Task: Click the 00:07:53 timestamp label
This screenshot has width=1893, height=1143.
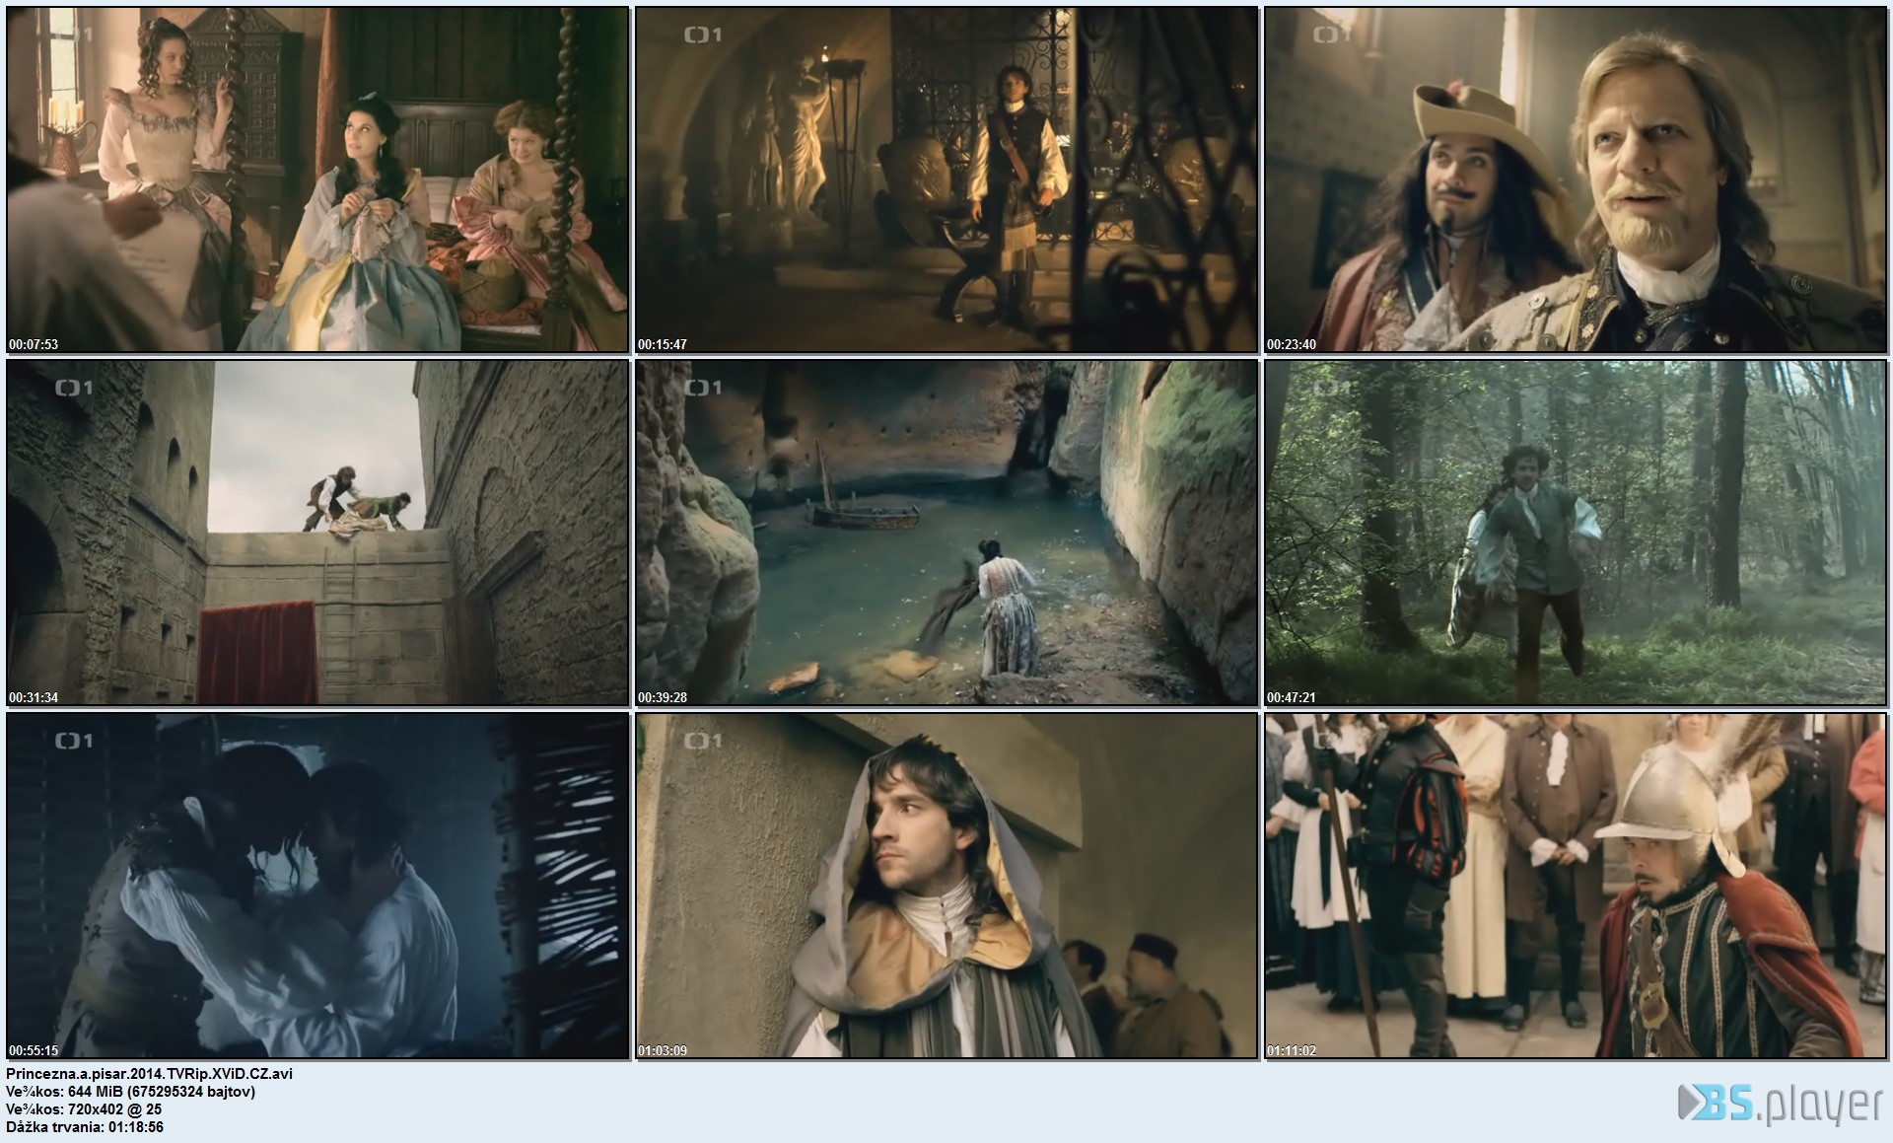Action: tap(34, 344)
